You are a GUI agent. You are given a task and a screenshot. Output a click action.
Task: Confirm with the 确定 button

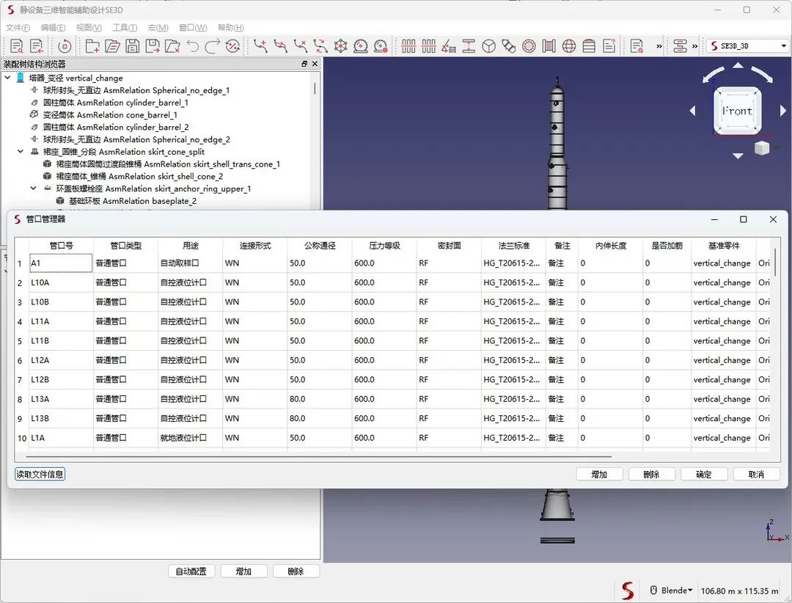pos(704,474)
